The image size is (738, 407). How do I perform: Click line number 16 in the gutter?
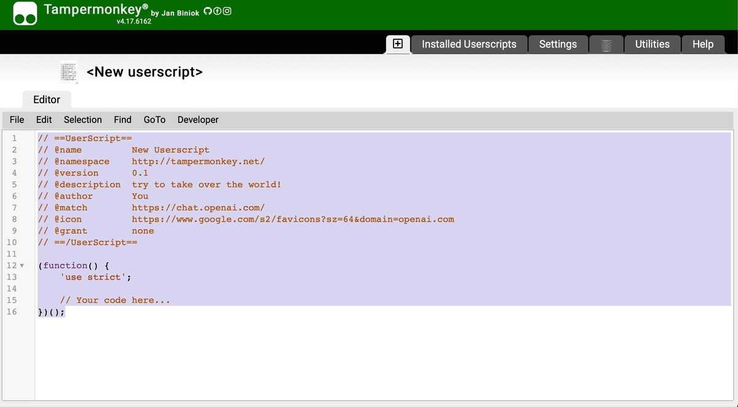[12, 312]
